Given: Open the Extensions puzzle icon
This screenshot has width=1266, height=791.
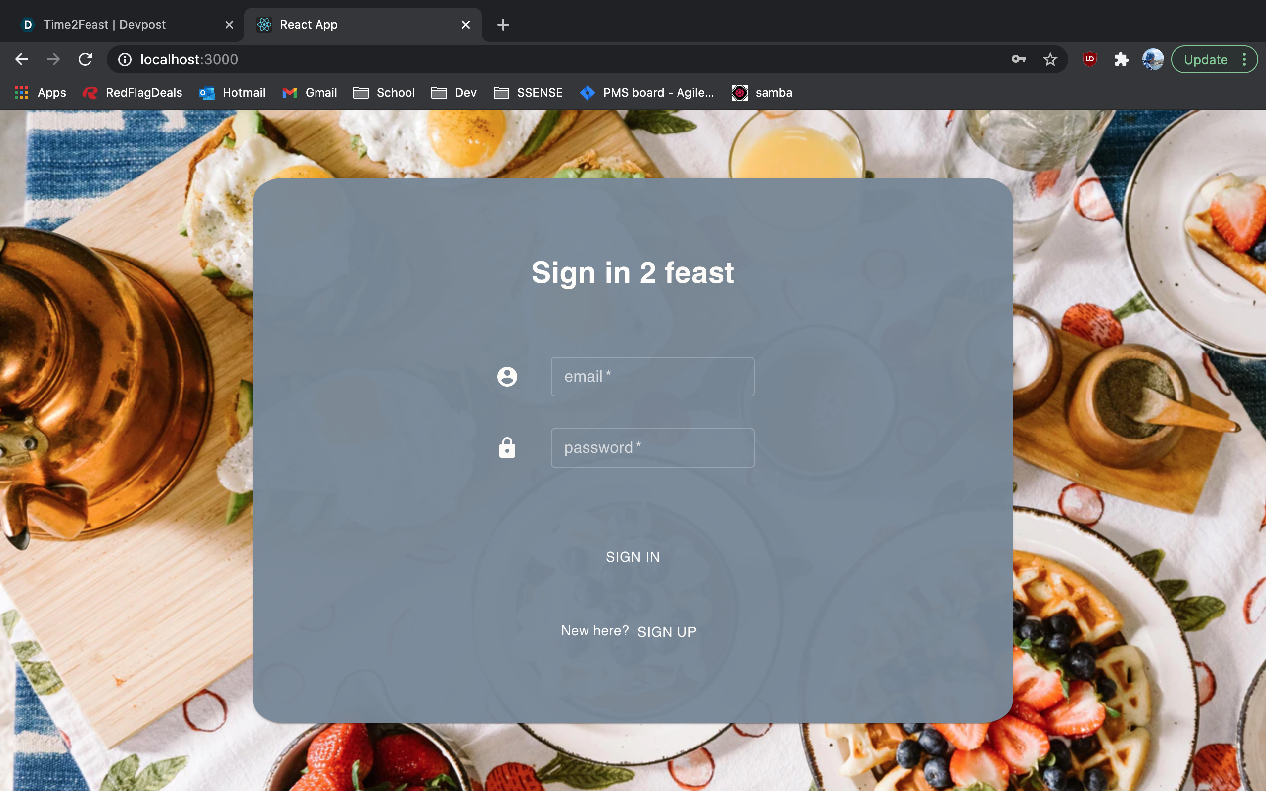Looking at the screenshot, I should click(1121, 60).
